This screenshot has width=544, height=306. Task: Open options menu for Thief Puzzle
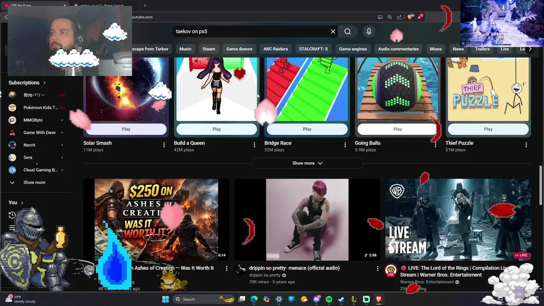526,145
